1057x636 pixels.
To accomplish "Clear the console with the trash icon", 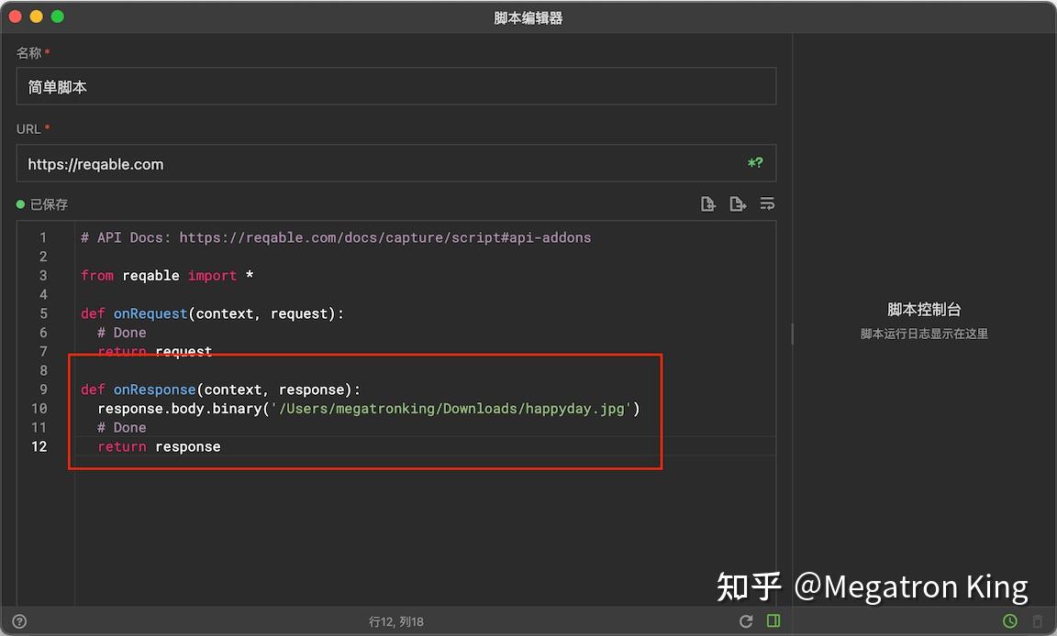I will [x=1040, y=620].
